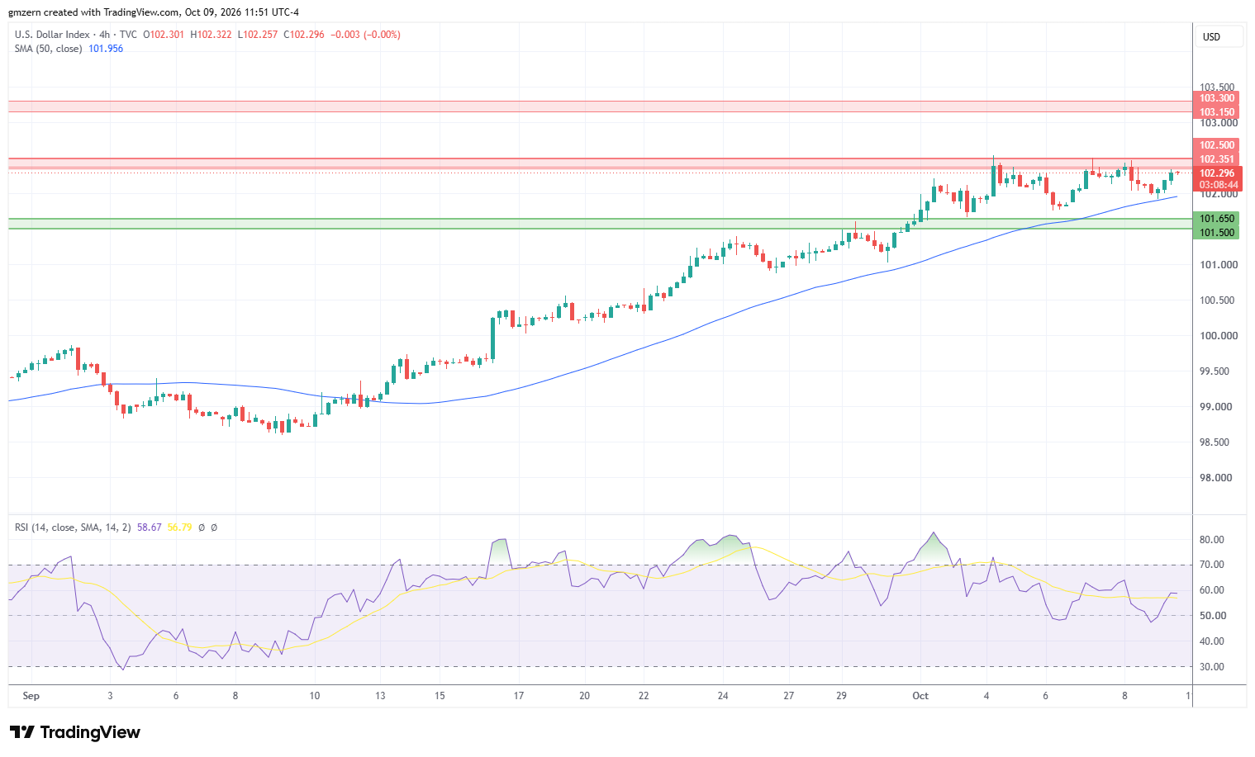Viewport: 1255px width, 757px height.
Task: Click the 24 date label on time axis
Action: click(x=723, y=696)
